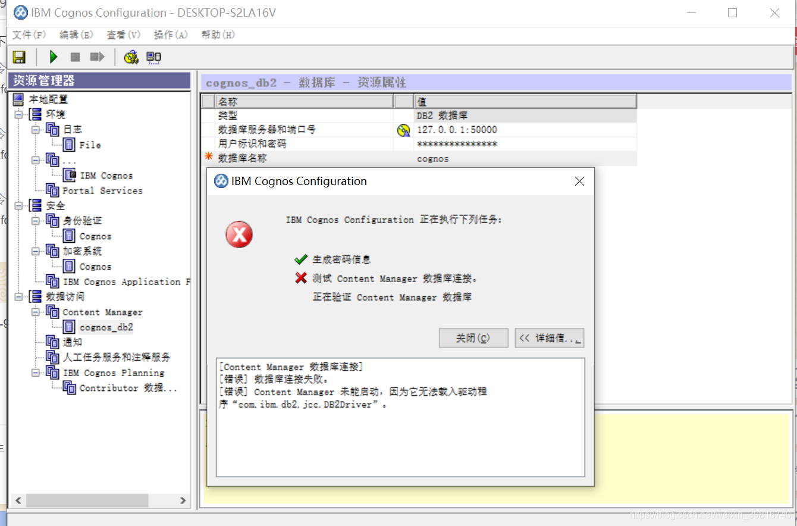797x526 pixels.
Task: Edit the masked 用户标识和密码 value
Action: coord(525,144)
